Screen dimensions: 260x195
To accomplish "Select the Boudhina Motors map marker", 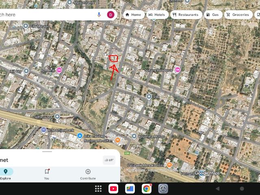I will 134,136.
